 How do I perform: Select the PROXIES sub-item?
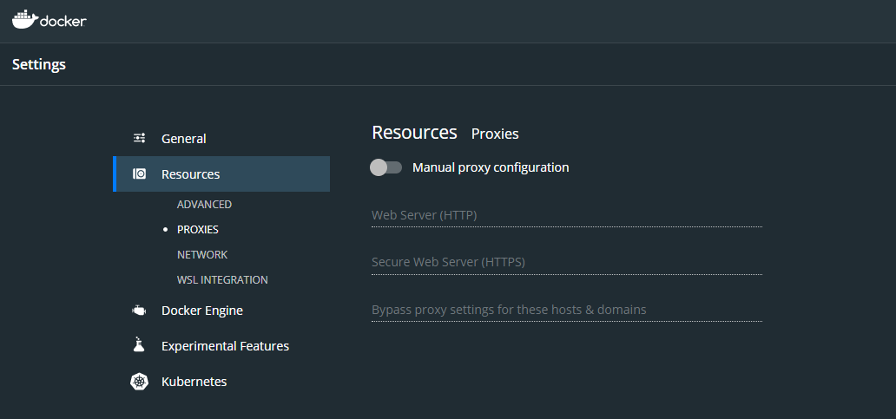click(x=198, y=230)
